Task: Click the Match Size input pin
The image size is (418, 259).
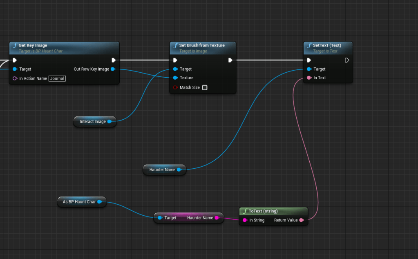Action: point(175,87)
